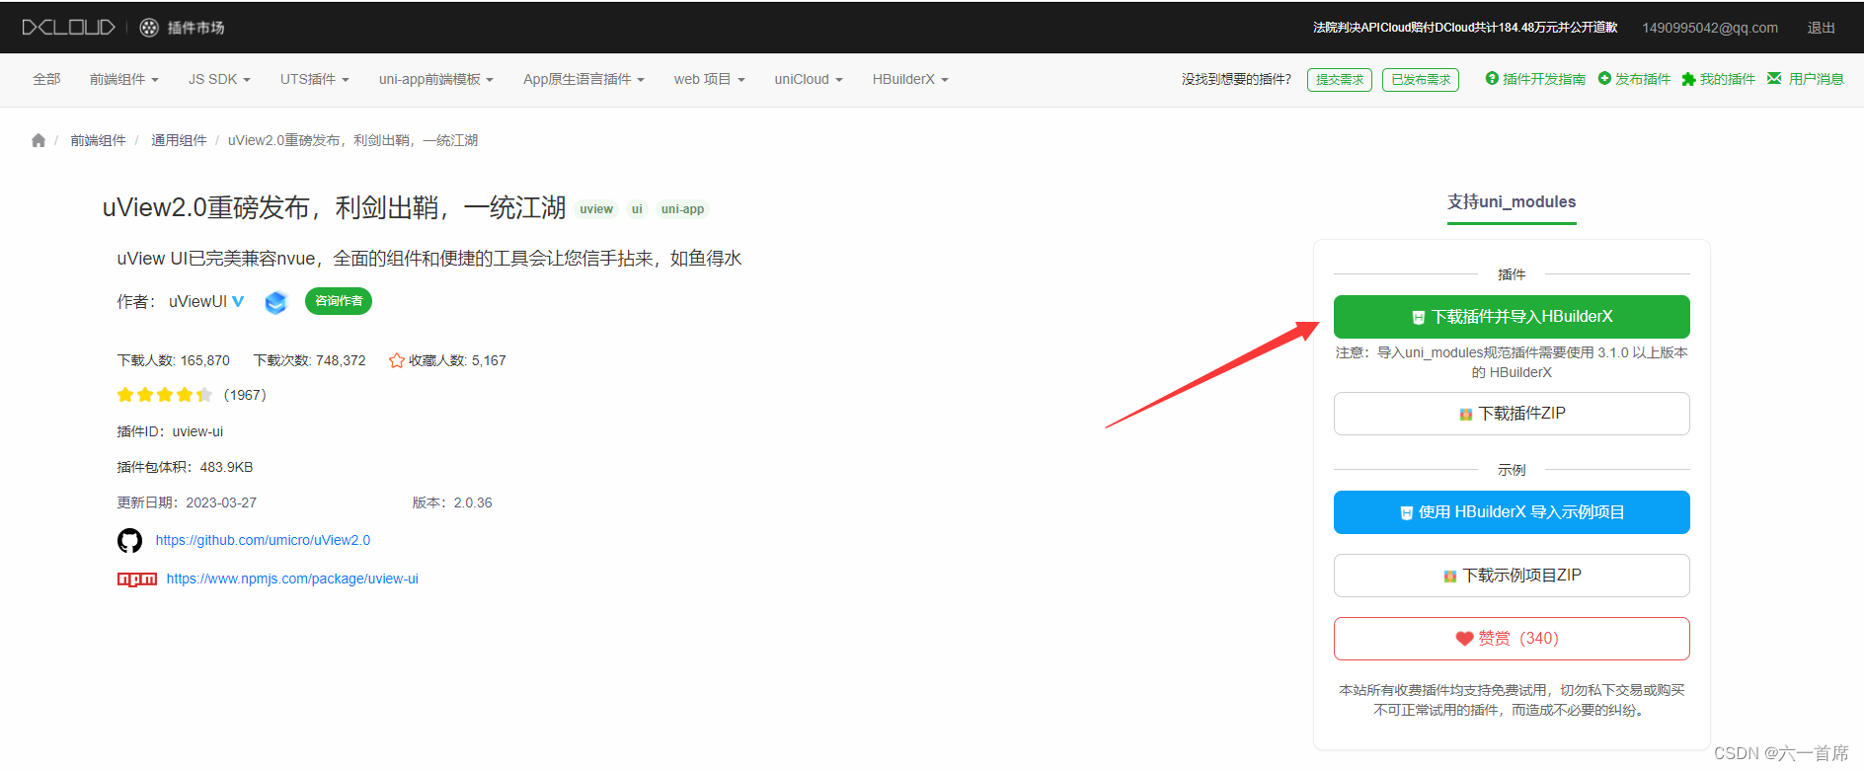Image resolution: width=1864 pixels, height=771 pixels.
Task: Click 下载示例项目ZIP button
Action: [1512, 576]
